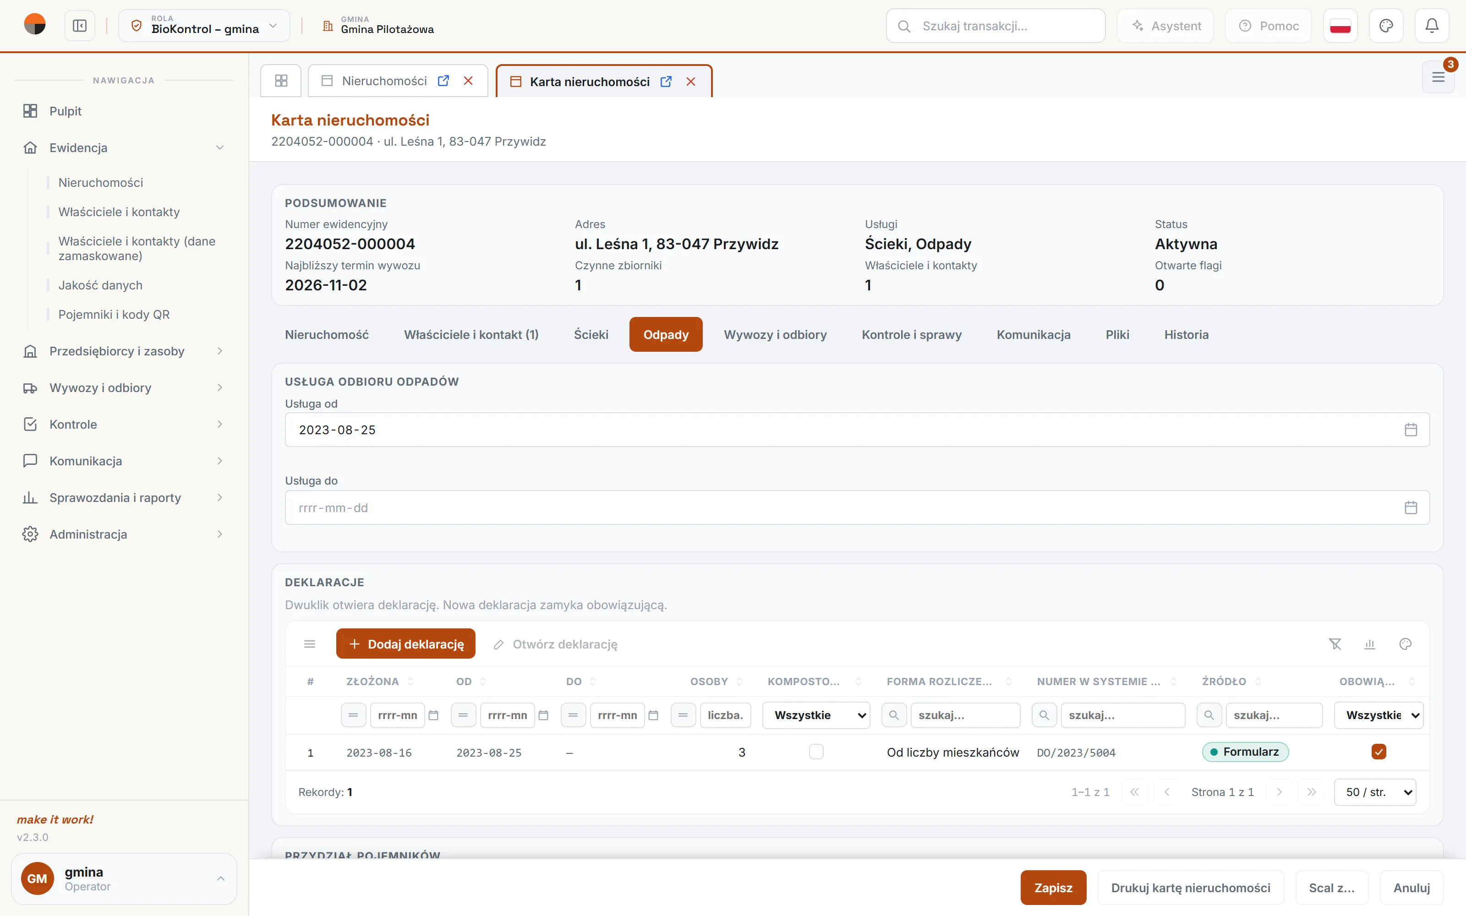Open calendar for Usługa od field

pyautogui.click(x=1410, y=430)
